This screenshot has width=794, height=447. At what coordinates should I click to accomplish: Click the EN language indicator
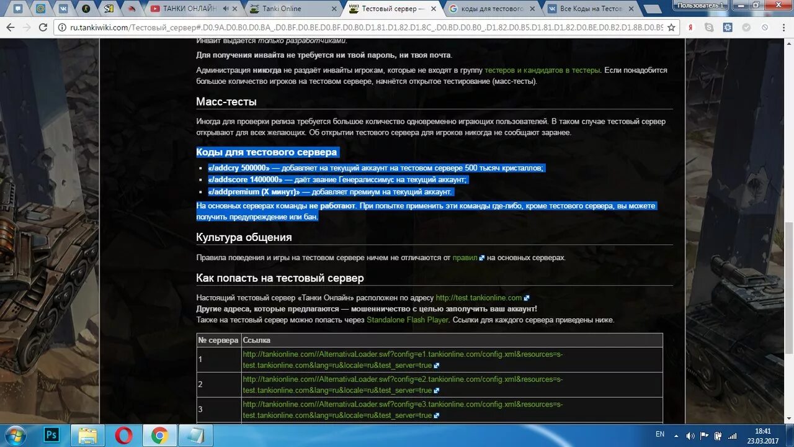point(660,435)
